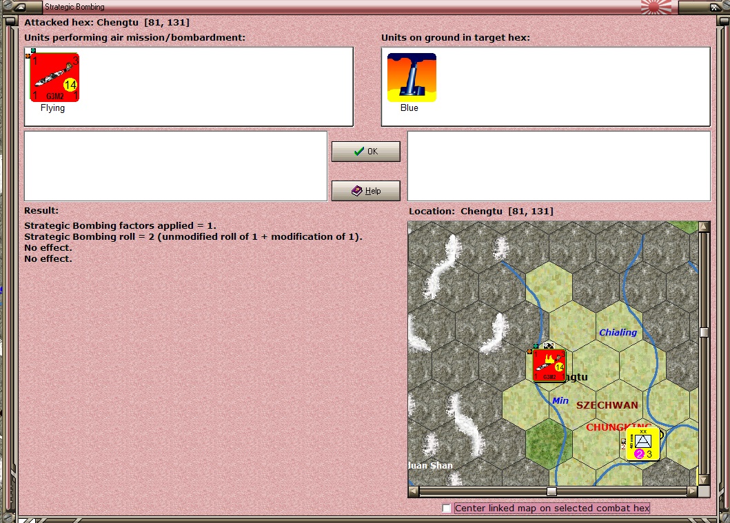The width and height of the screenshot is (730, 523).
Task: Click the roll-up button left of the Strategic Bombing title
Action: click(x=21, y=7)
